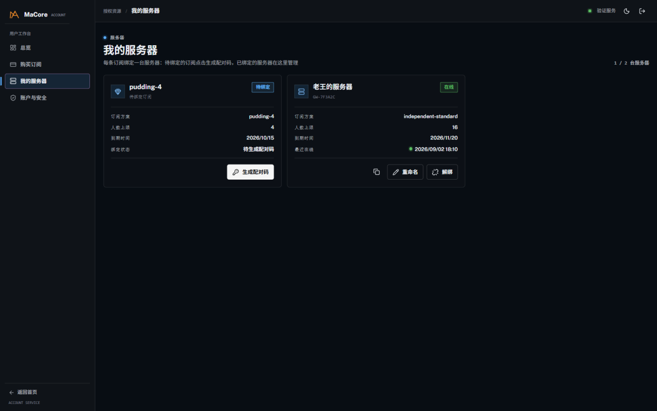The height and width of the screenshot is (411, 657).
Task: Click 生成配对码 button
Action: pos(250,172)
